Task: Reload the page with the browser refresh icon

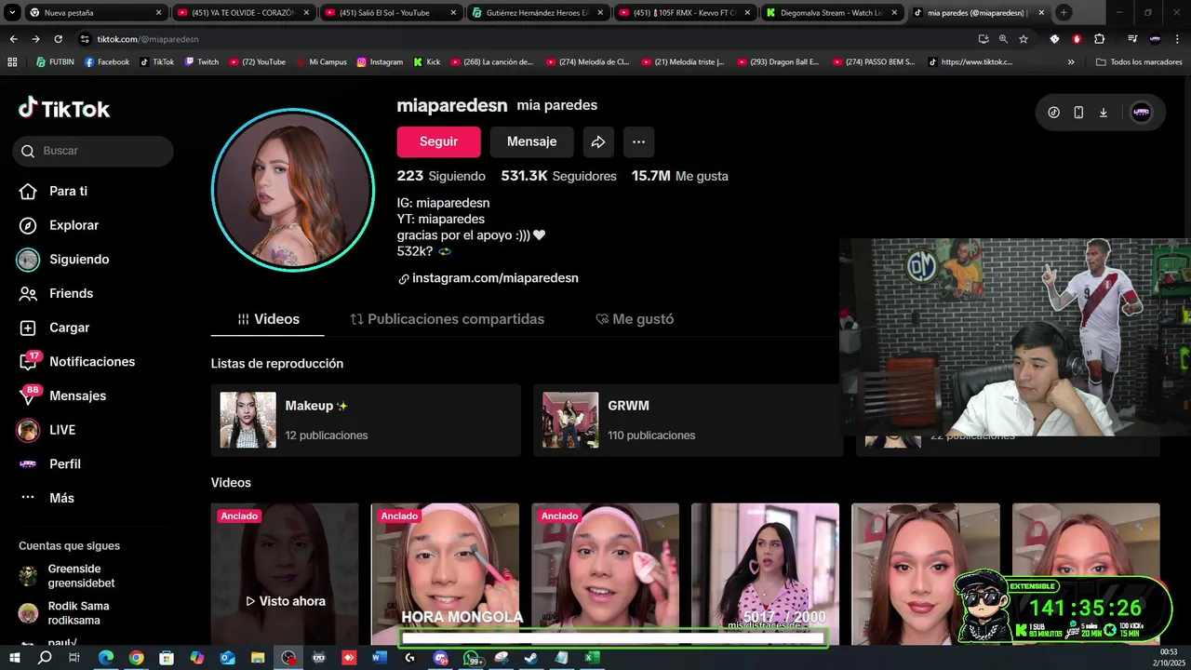Action: (x=58, y=39)
